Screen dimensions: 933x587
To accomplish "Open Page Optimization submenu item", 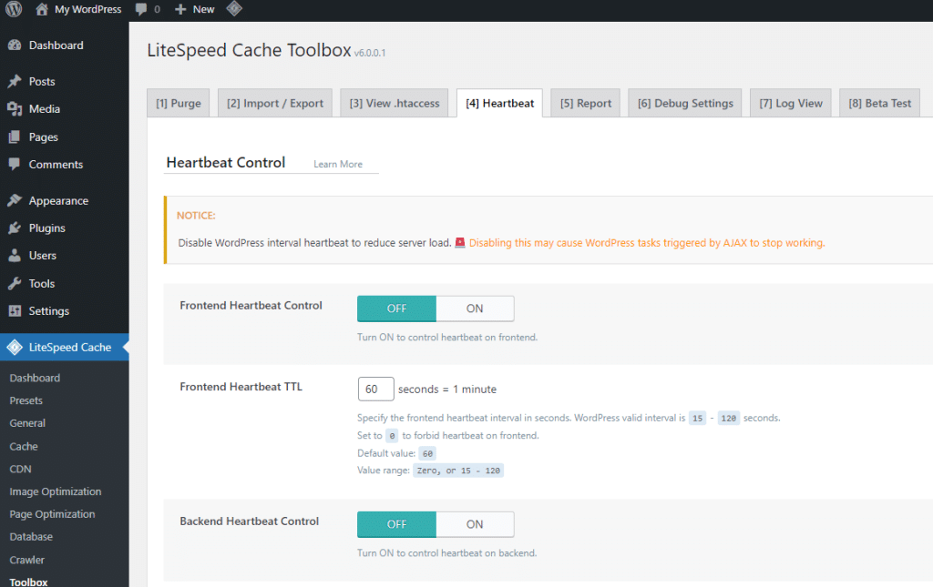I will [x=52, y=514].
